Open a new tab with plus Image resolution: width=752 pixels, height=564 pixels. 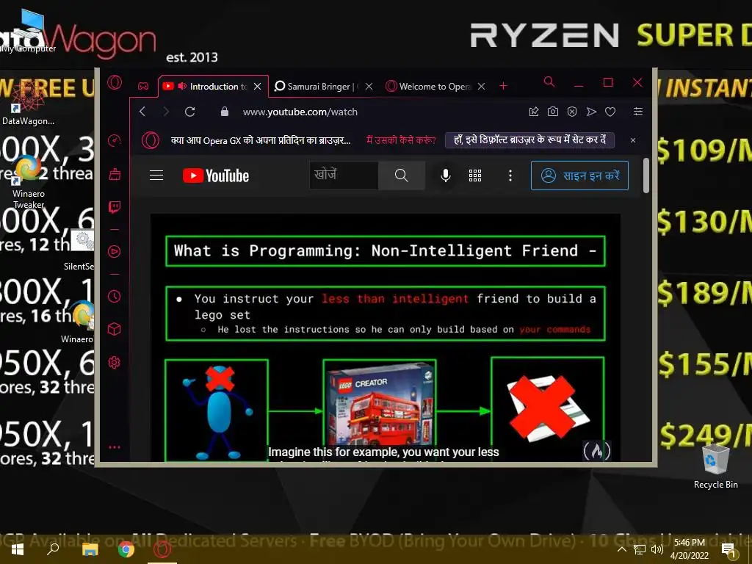pyautogui.click(x=503, y=86)
